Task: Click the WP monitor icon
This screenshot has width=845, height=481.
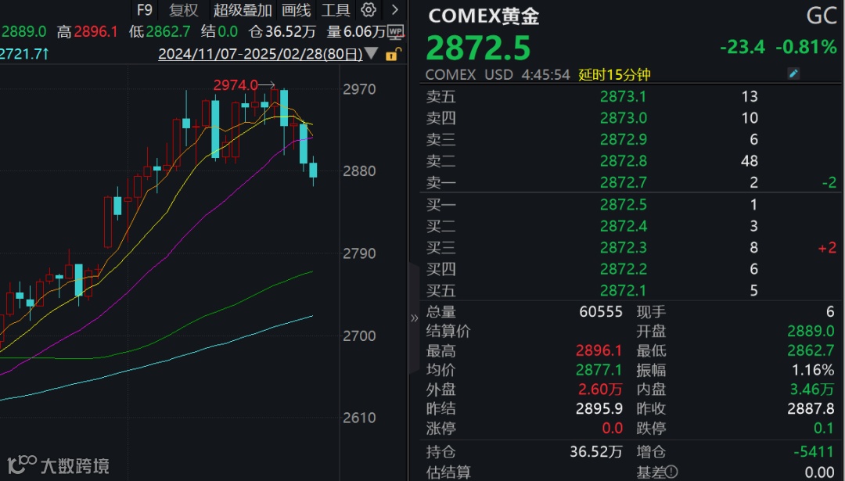Action: [x=396, y=32]
